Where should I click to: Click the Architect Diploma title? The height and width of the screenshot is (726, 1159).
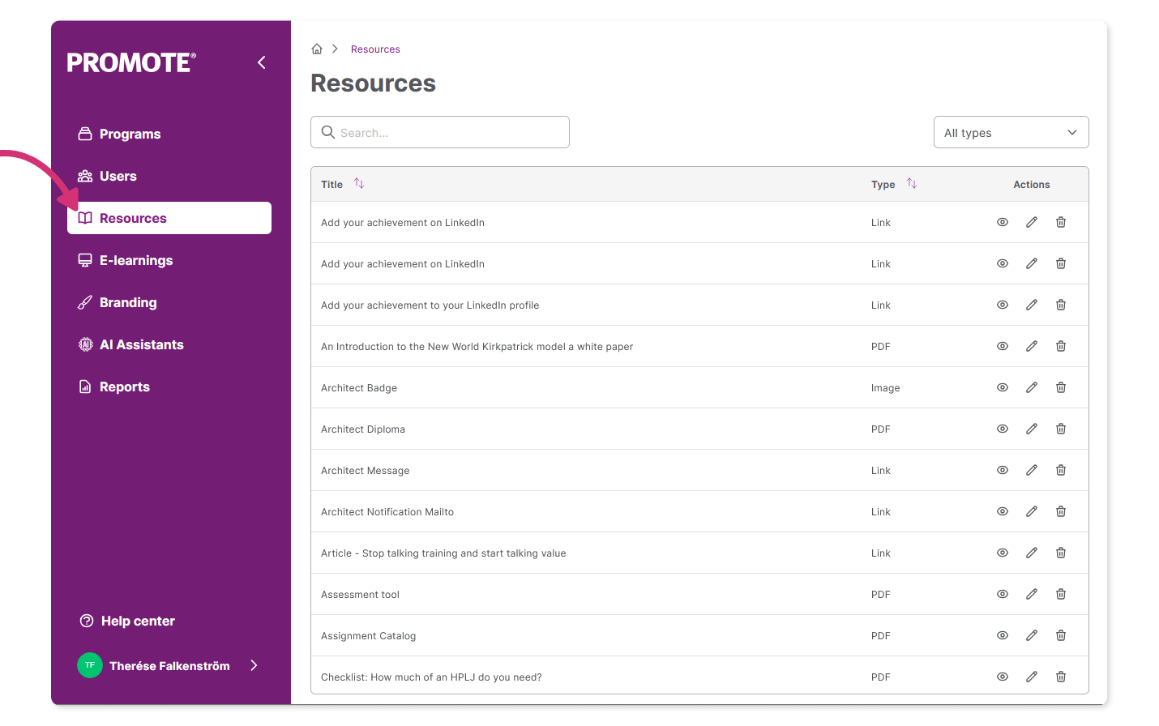[363, 429]
